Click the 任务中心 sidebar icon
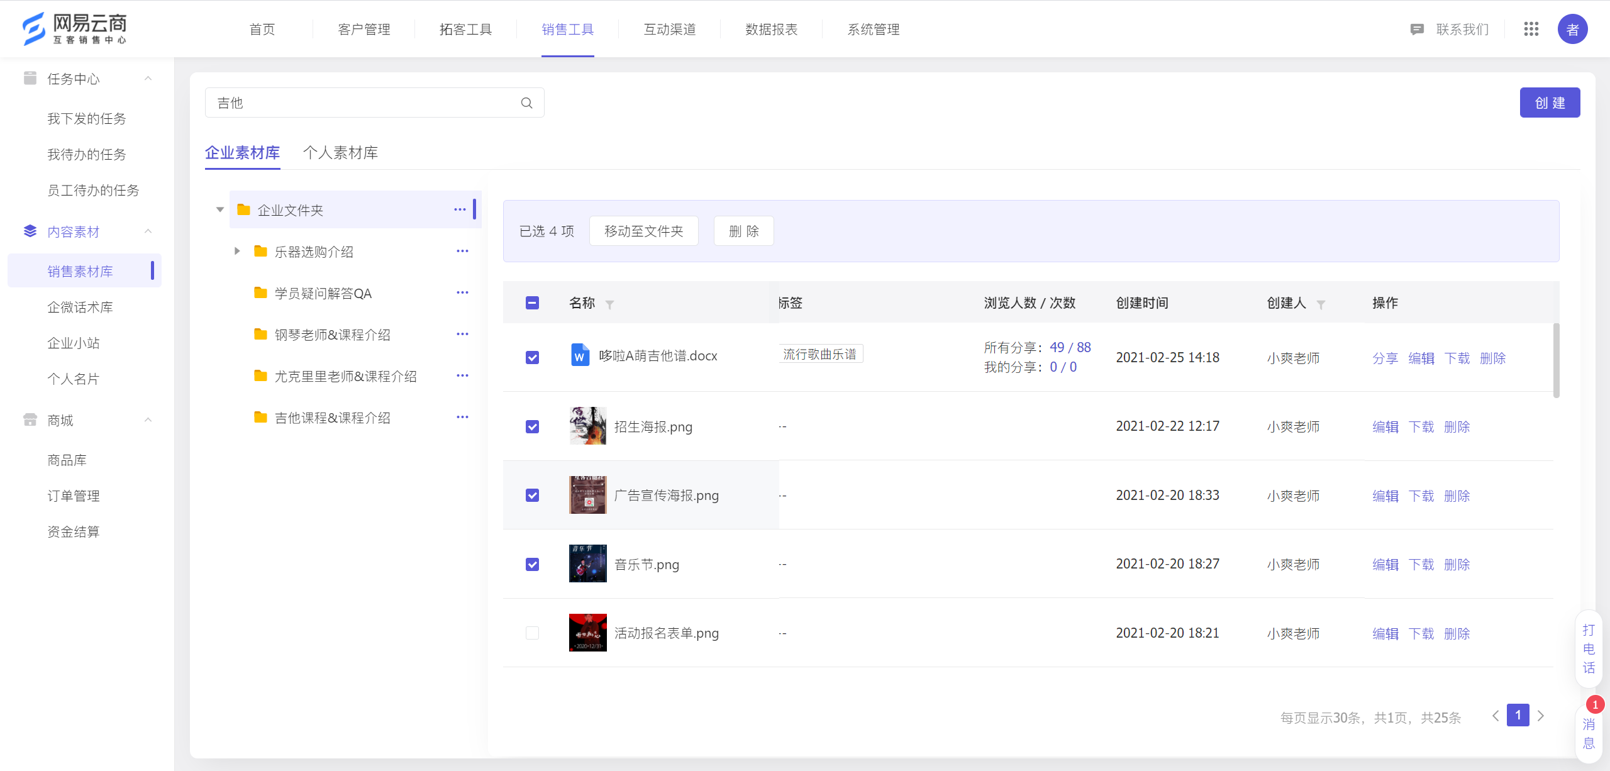Image resolution: width=1610 pixels, height=771 pixels. tap(30, 78)
